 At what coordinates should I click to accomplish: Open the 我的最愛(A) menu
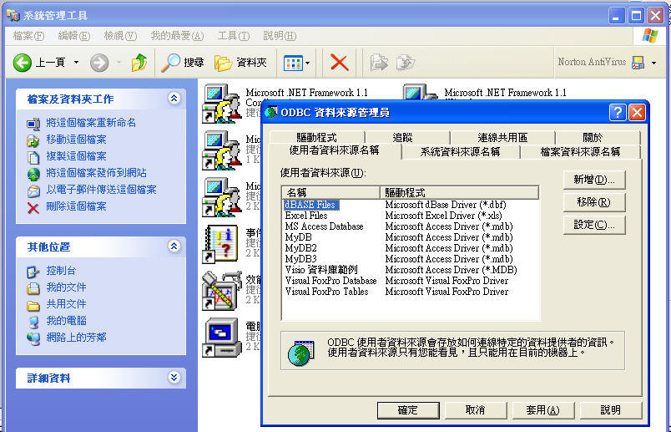point(177,36)
